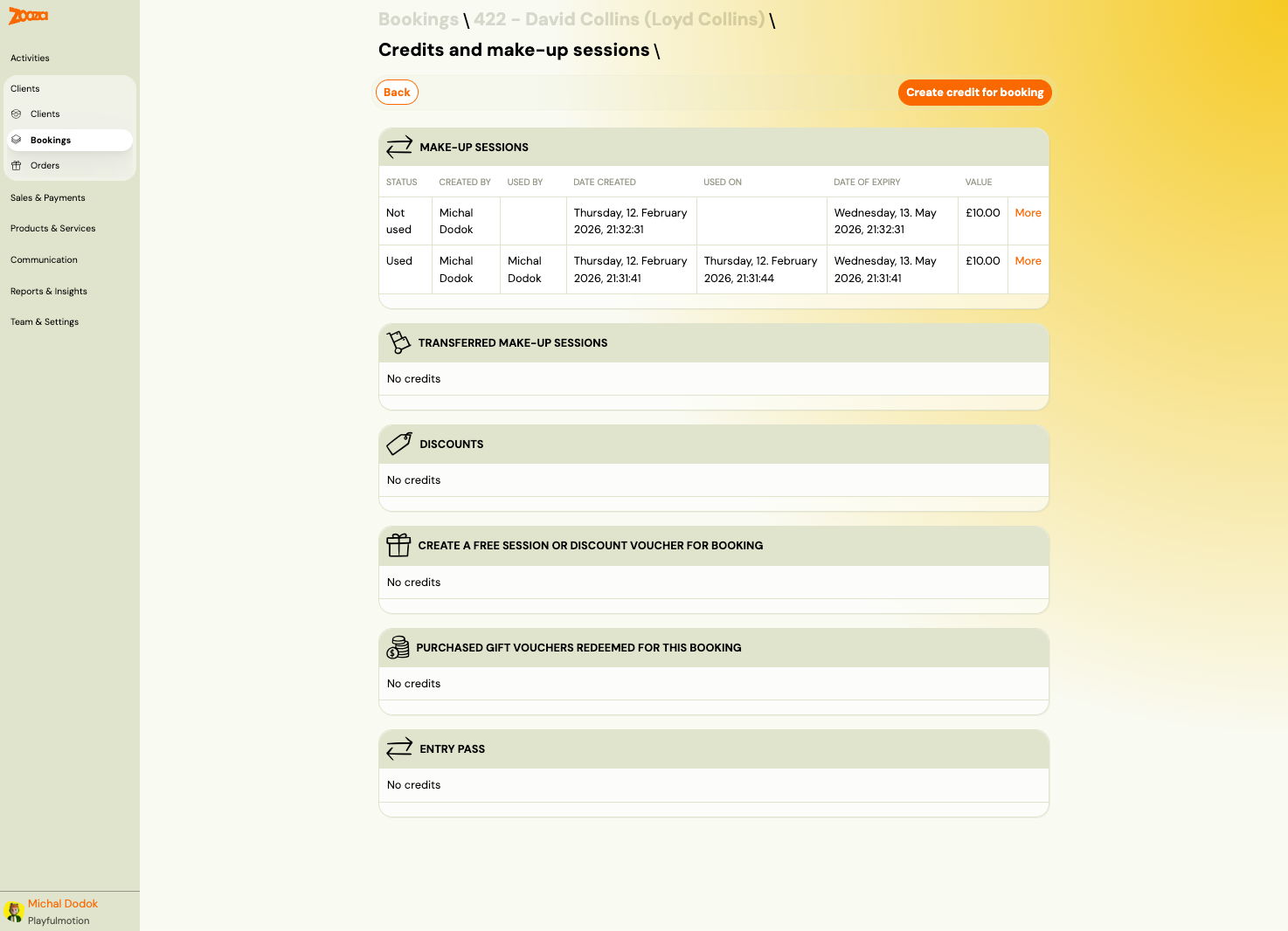Click the 'Used on' 21:31:44 cell
1288x931 pixels.
(x=761, y=269)
